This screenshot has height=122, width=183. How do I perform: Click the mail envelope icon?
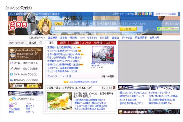click(x=12, y=63)
